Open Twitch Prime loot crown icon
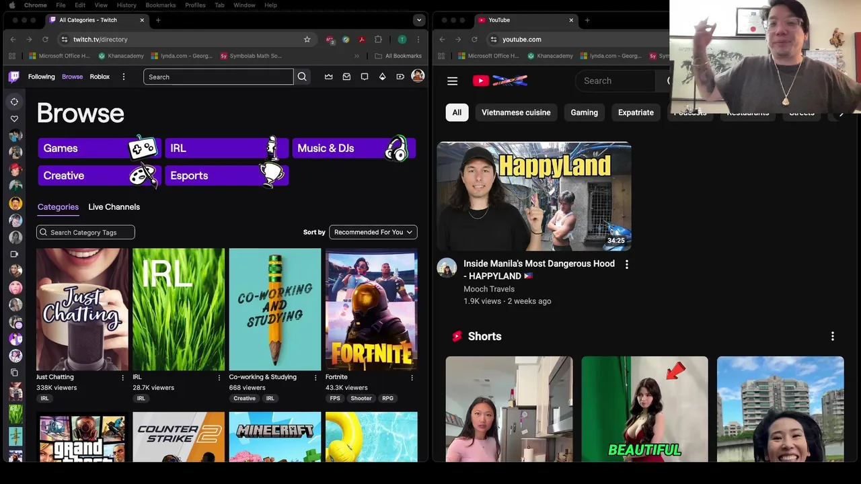 pyautogui.click(x=328, y=77)
